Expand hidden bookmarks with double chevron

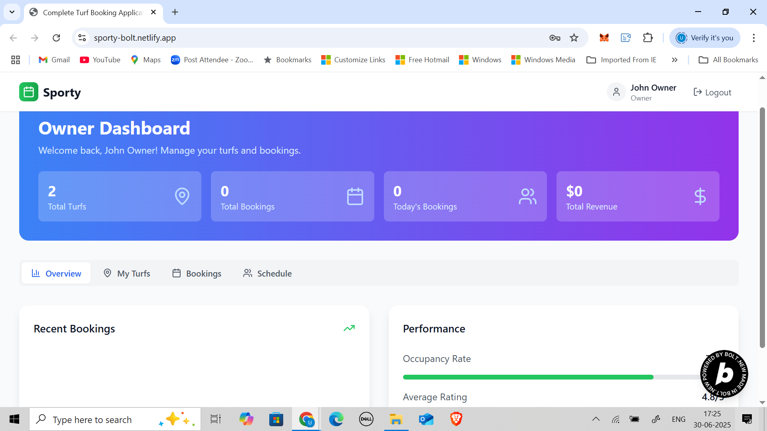click(675, 60)
